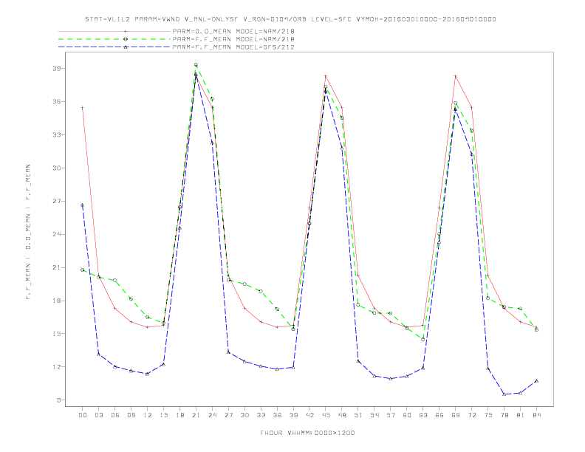585x452 pixels.
Task: Click x-axis forecast hour label 33
Action: coord(261,415)
